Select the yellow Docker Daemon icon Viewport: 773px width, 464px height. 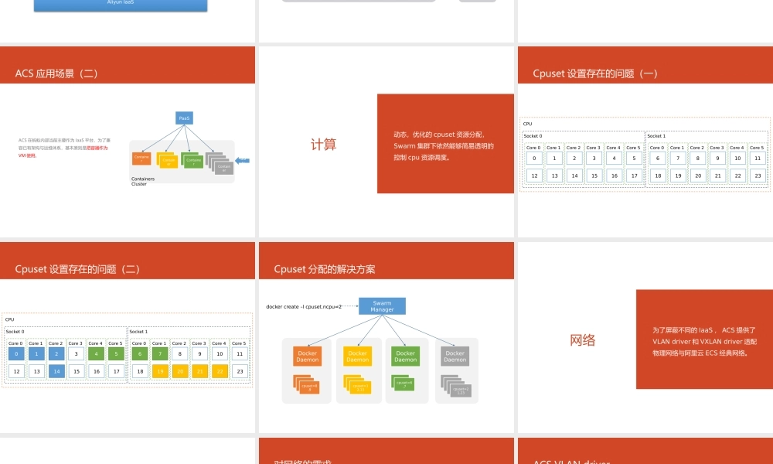tap(359, 356)
